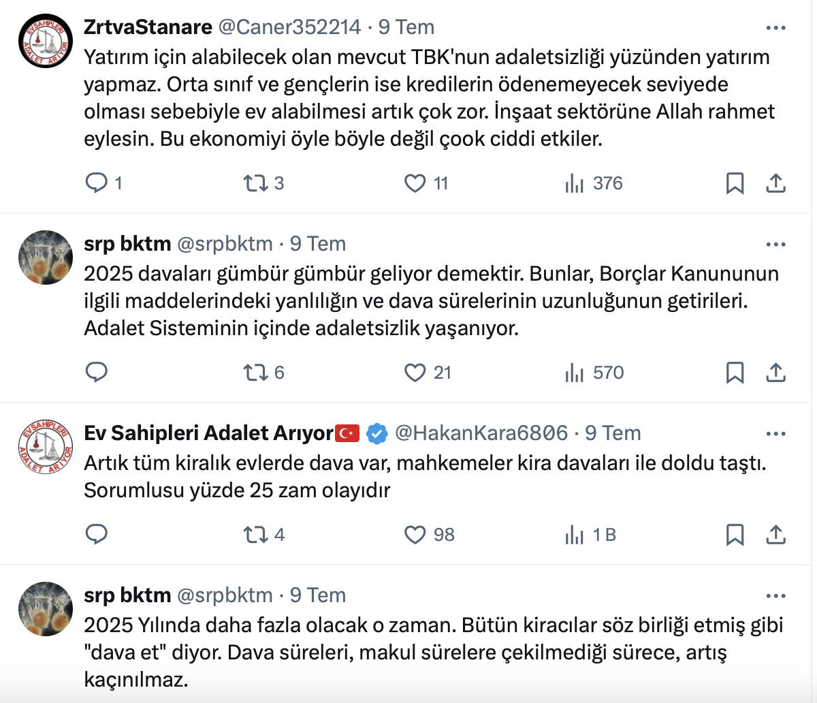Viewport: 817px width, 703px height.
Task: Like the tweet with 11 likes
Action: [x=415, y=183]
